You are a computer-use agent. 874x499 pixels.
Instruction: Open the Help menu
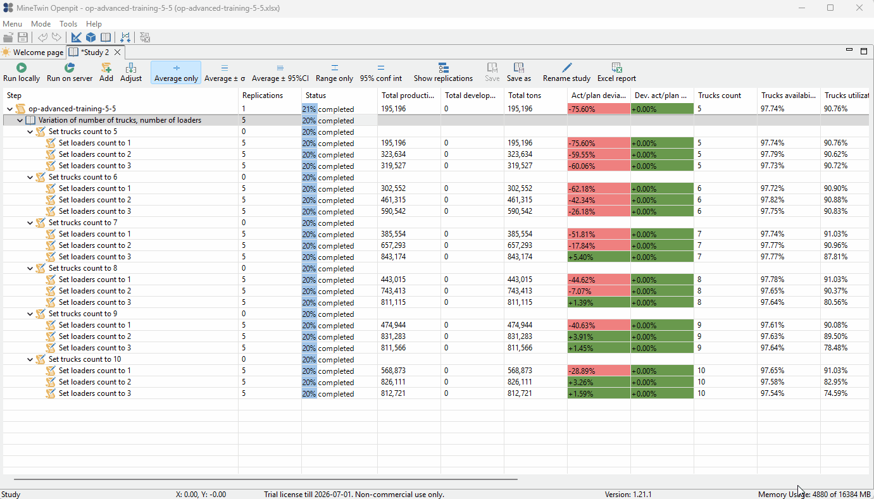point(94,24)
